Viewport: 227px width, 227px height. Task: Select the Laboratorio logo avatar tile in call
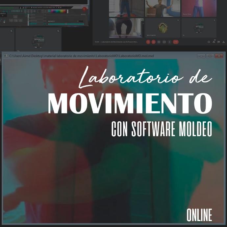[x=199, y=28]
